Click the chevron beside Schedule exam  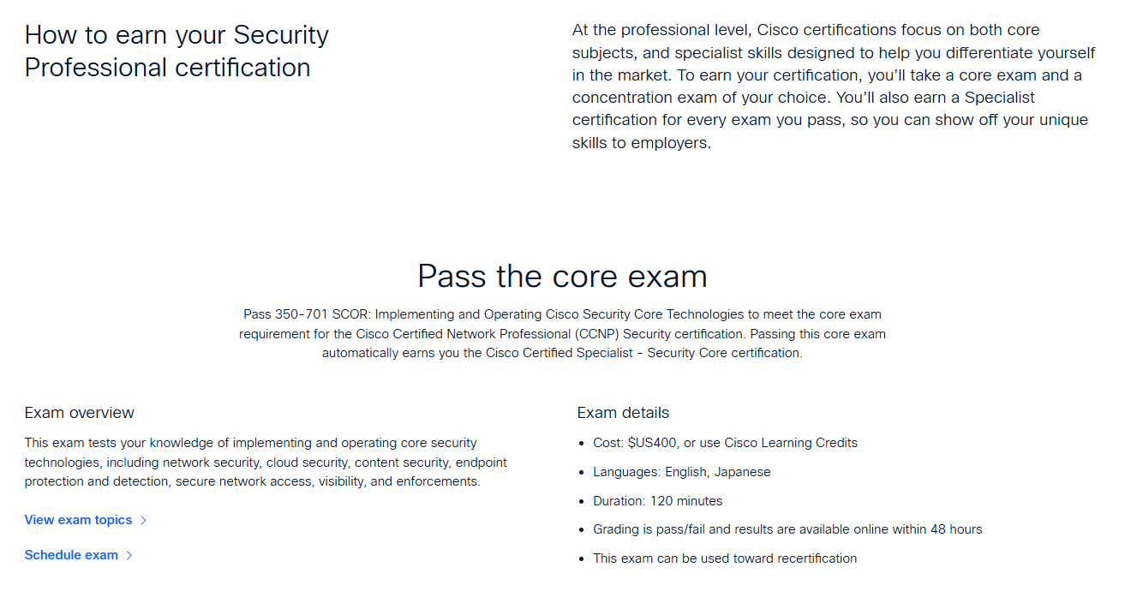[x=129, y=555]
